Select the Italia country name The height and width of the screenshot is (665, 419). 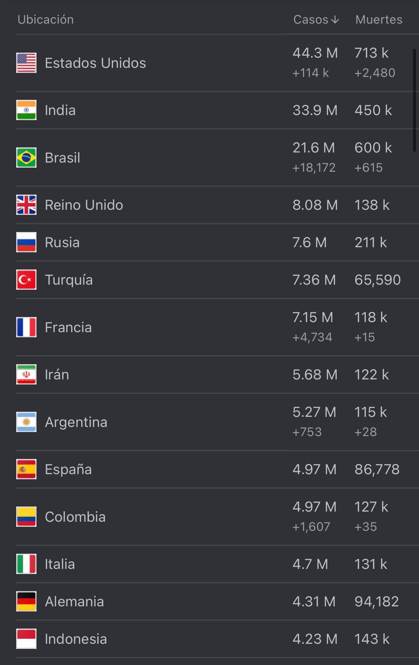point(60,564)
